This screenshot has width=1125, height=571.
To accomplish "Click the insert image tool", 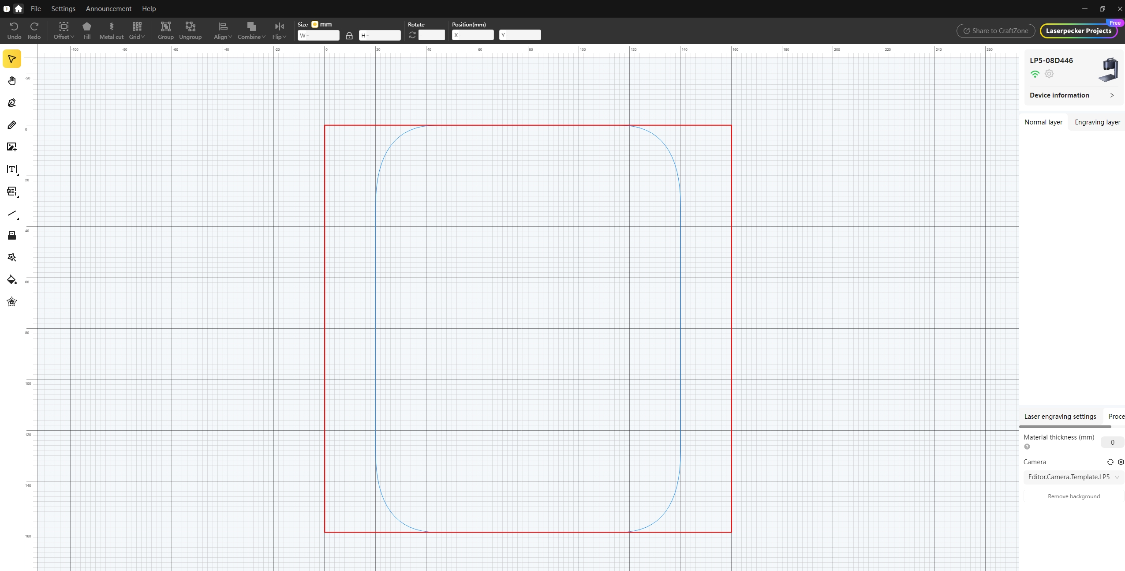I will [12, 147].
